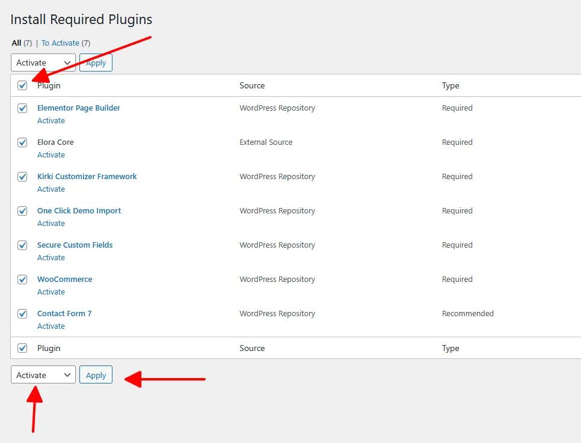Viewport: 581px width, 443px height.
Task: Deselect the Kirki Customizer Framework checkbox
Action: click(22, 177)
